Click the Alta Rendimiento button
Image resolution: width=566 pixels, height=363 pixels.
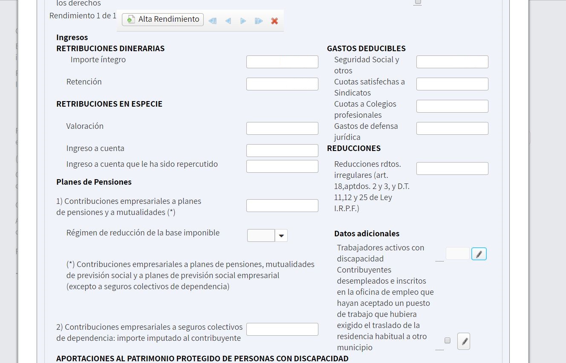163,20
